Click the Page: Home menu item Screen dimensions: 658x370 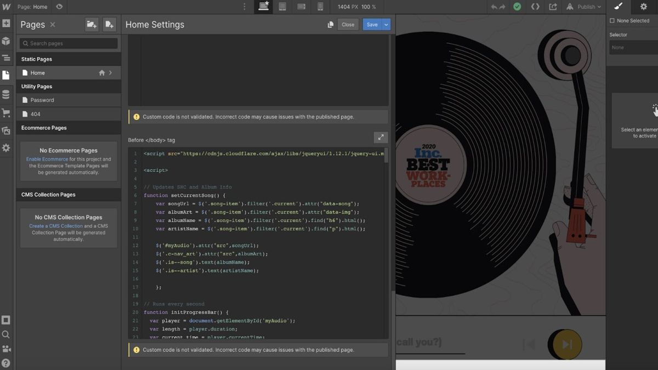31,7
